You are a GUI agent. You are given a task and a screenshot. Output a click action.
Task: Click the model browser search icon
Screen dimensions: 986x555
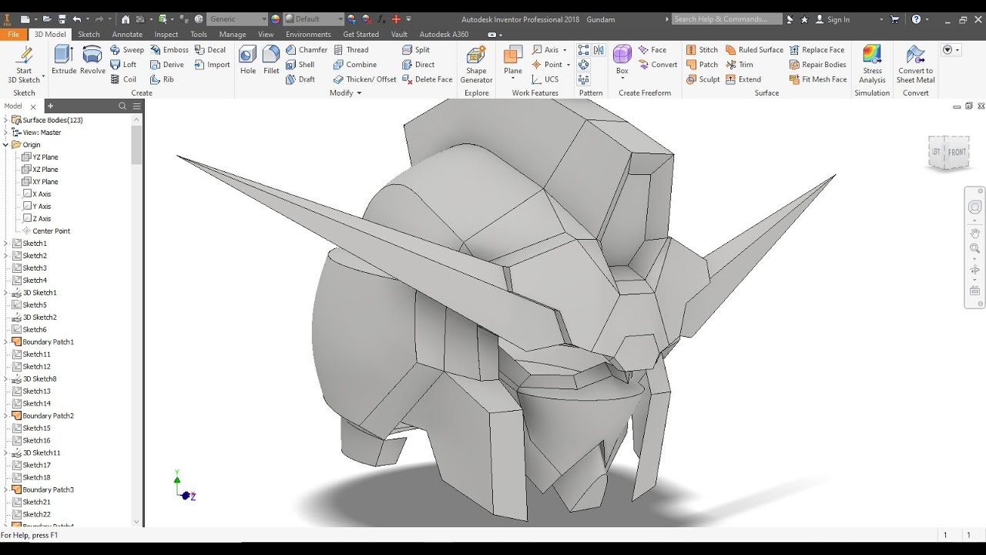pos(122,106)
